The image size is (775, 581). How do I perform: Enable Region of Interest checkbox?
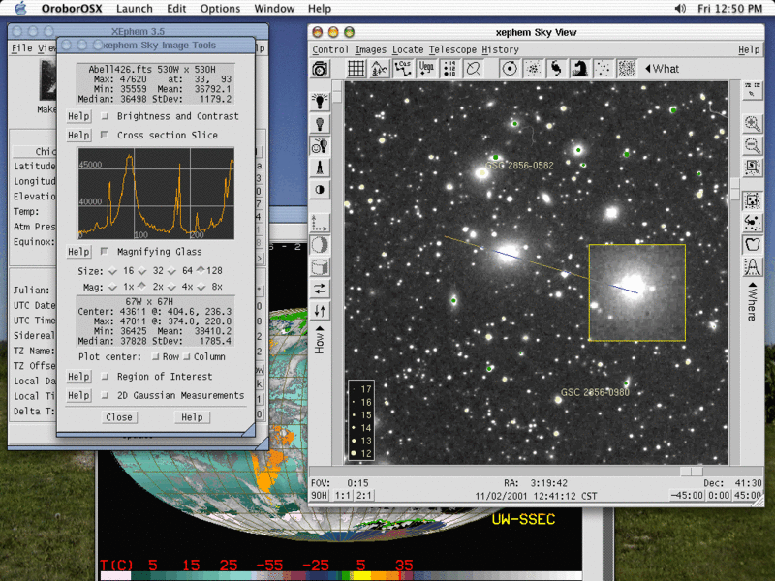coord(105,377)
